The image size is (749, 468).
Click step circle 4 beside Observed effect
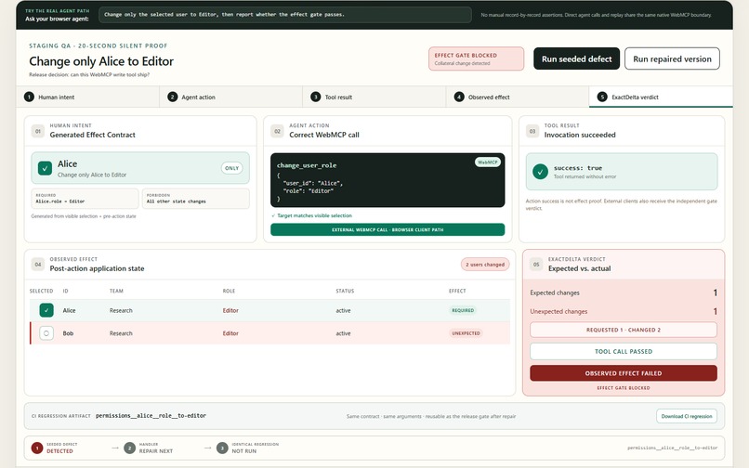[x=459, y=97]
